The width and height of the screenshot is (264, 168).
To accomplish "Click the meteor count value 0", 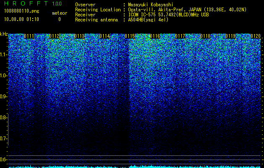I will coord(60,19).
